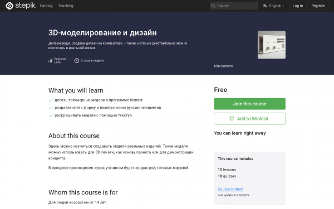Click the Beginner Level label
The width and height of the screenshot is (334, 209).
(60, 61)
